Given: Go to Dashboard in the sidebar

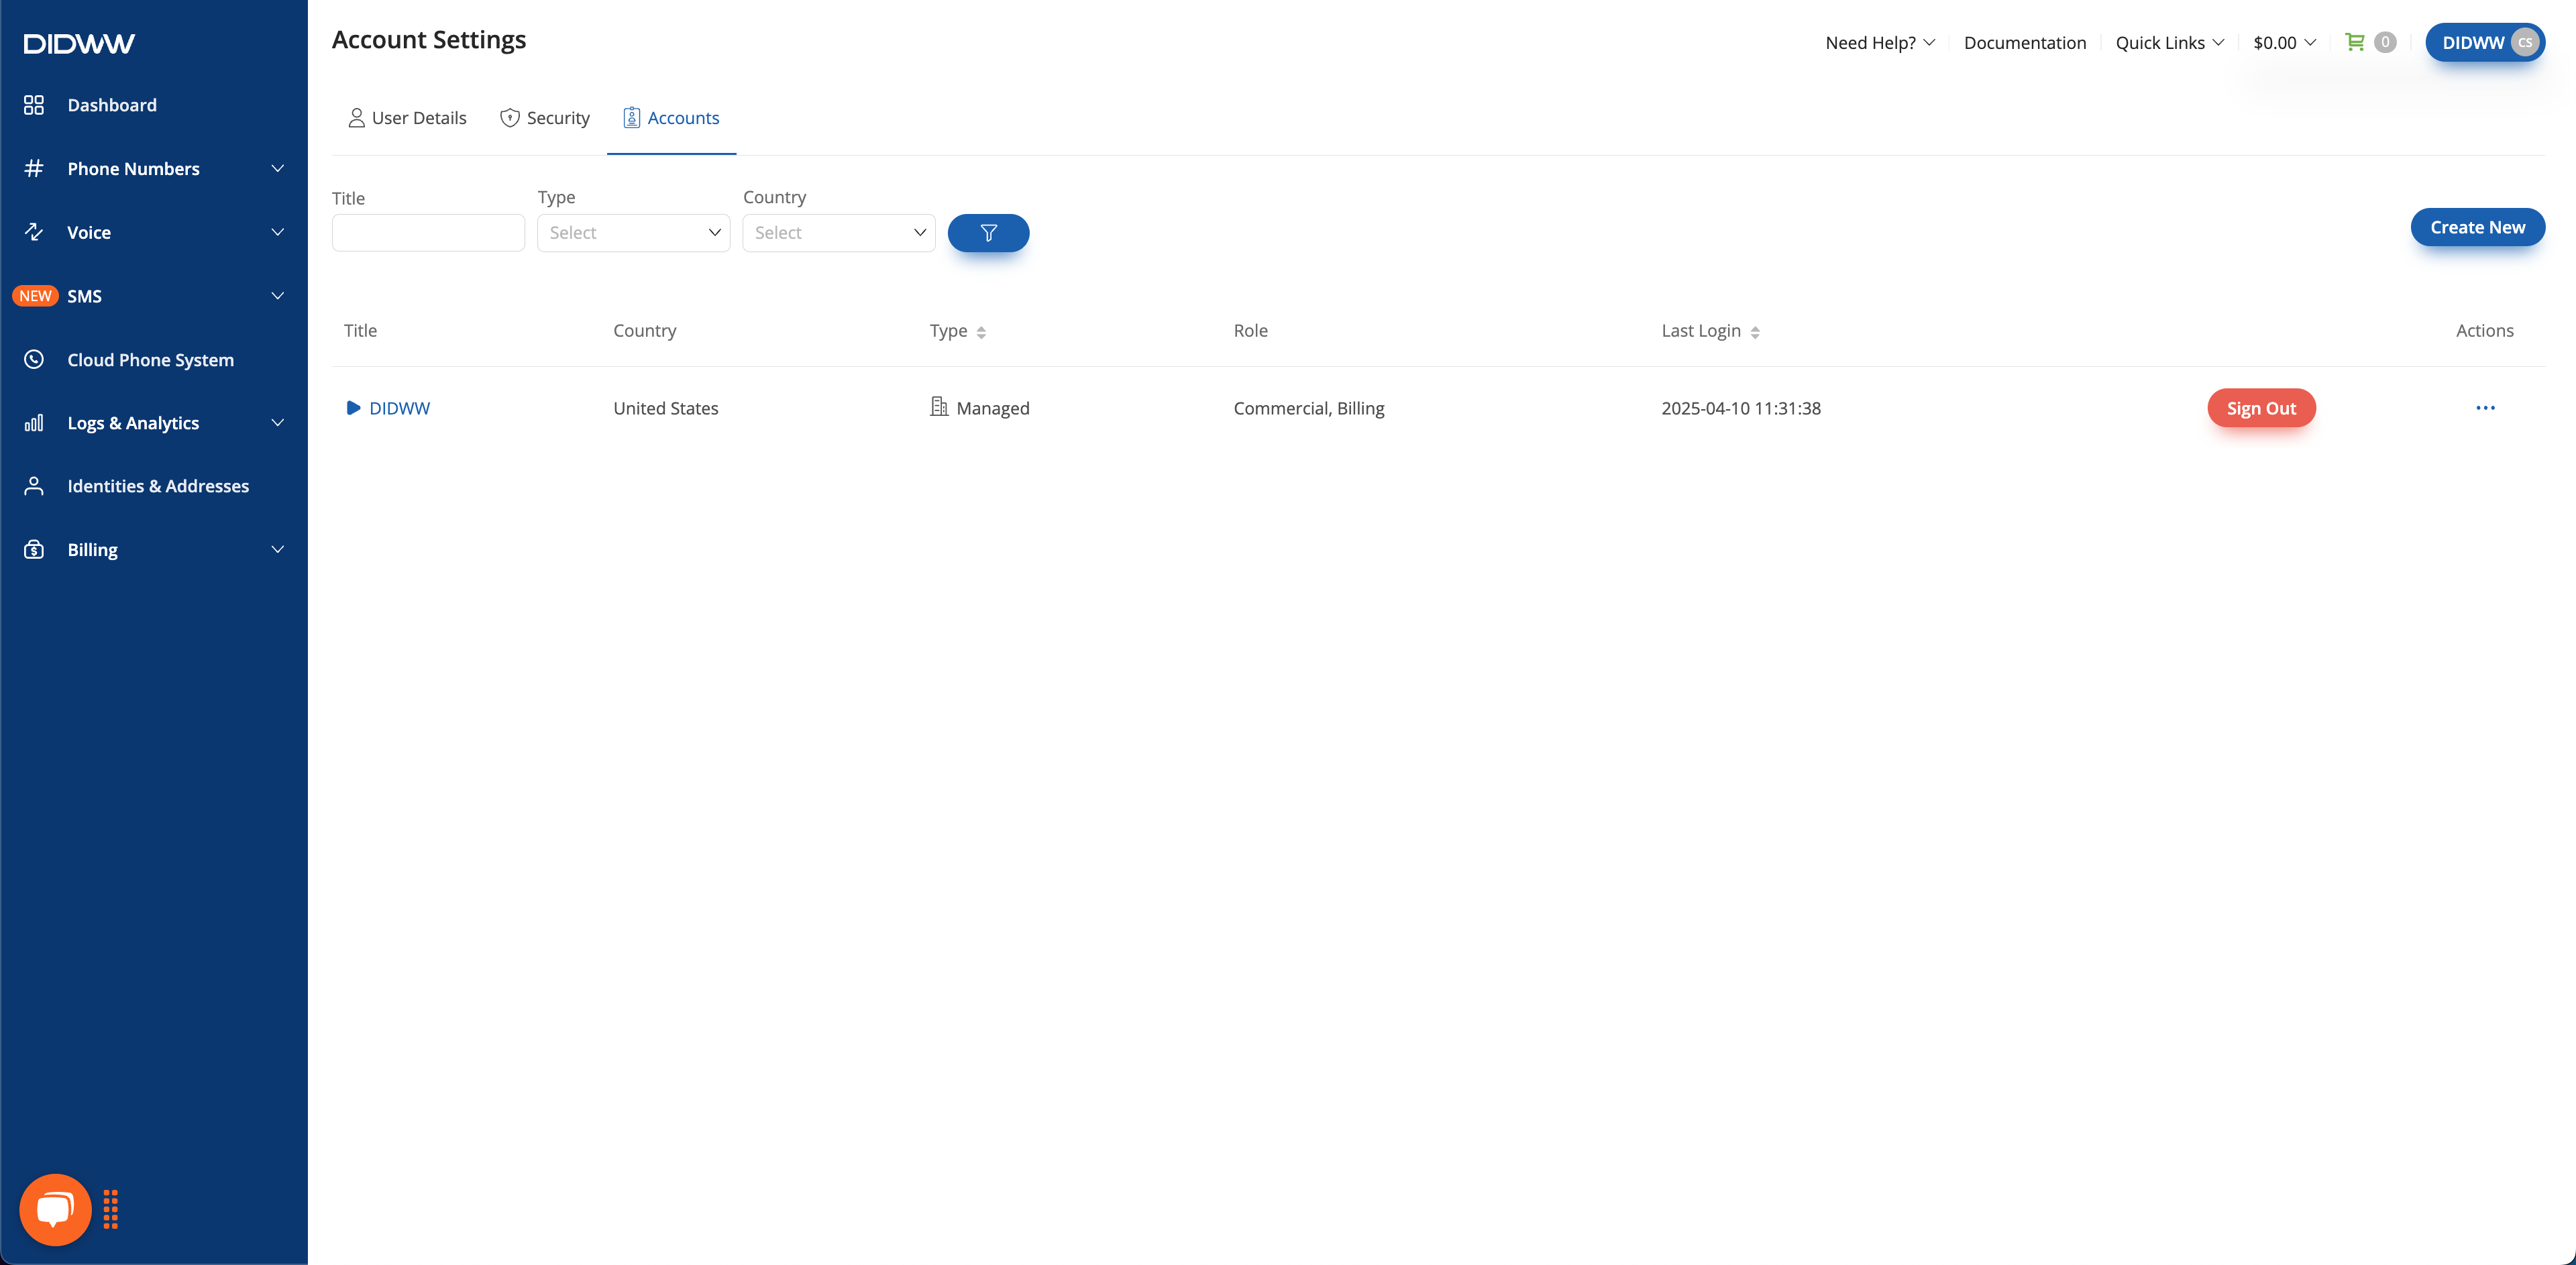Looking at the screenshot, I should pyautogui.click(x=112, y=105).
